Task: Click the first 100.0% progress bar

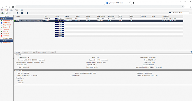Action: pyautogui.click(x=60, y=23)
